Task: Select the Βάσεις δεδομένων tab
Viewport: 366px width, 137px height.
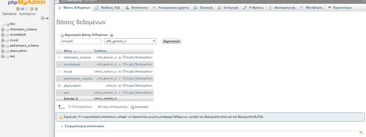Action: 74,8
